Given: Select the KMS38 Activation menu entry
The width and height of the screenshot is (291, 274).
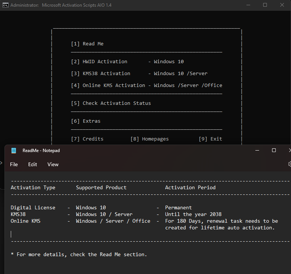Looking at the screenshot, I should 101,74.
